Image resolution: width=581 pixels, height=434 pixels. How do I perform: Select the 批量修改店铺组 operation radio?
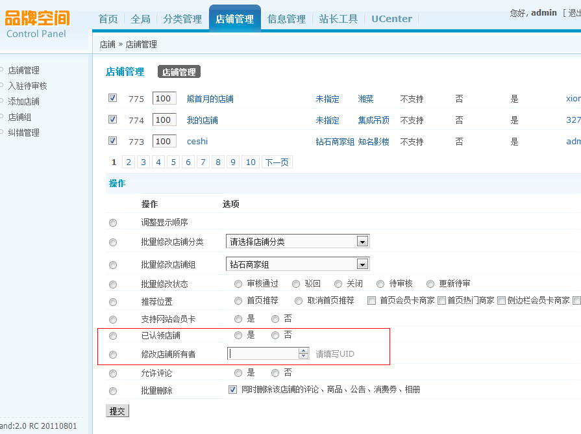113,265
